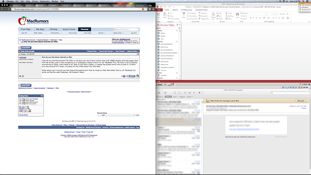Image resolution: width=311 pixels, height=175 pixels.
Task: Run Spelling check in Access ribbon
Action: point(229,16)
